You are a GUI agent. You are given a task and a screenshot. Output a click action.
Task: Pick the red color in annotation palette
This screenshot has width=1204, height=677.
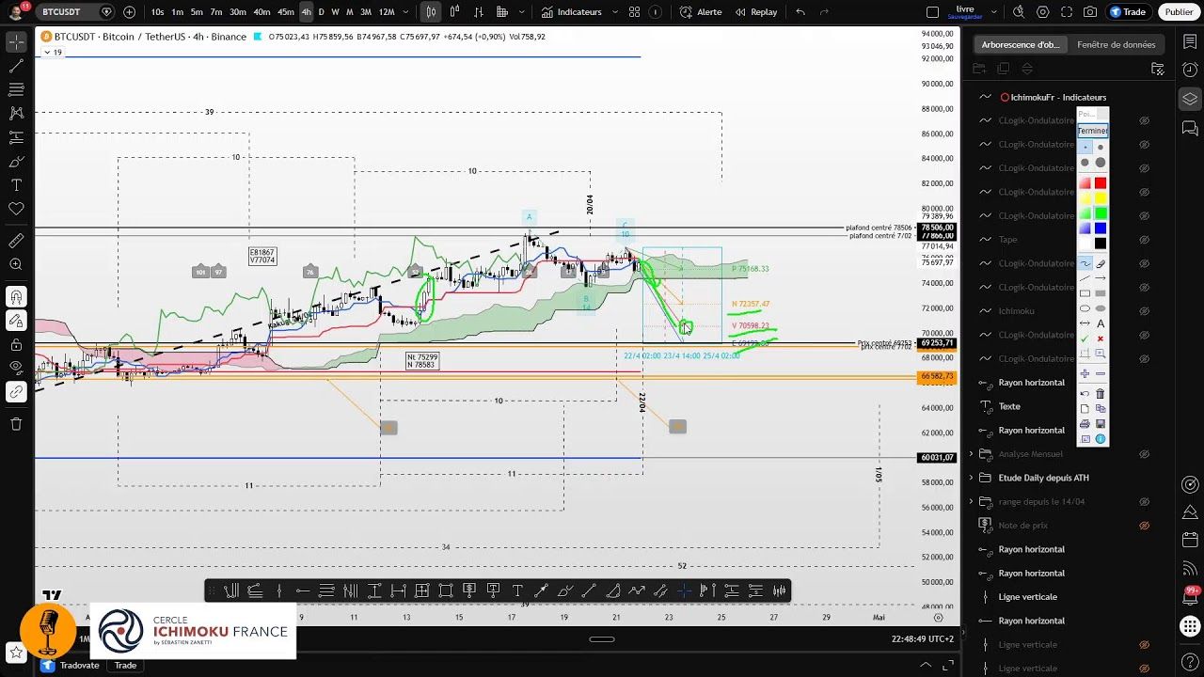tap(1101, 183)
